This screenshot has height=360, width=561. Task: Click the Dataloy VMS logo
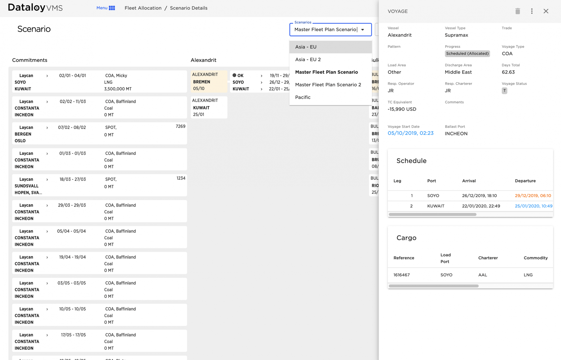(x=35, y=8)
